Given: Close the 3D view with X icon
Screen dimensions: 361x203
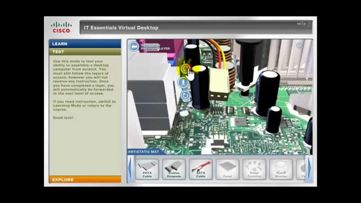Looking at the screenshot, I should pyautogui.click(x=299, y=45).
